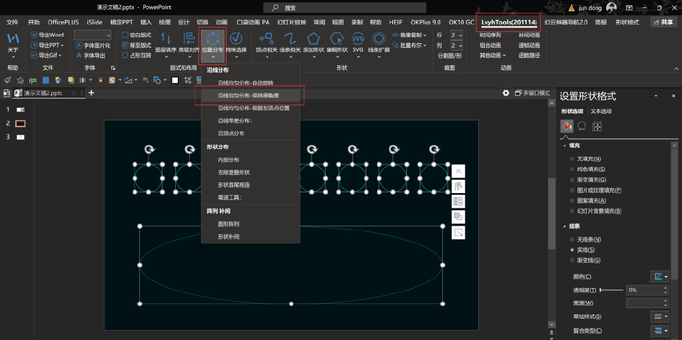Select the 纯色填充(S) radio button
The image size is (682, 340).
click(x=572, y=169)
